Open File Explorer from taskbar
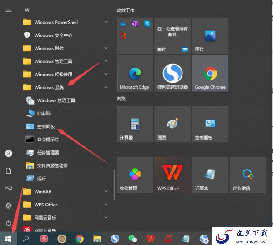The width and height of the screenshot is (273, 245). point(97,239)
